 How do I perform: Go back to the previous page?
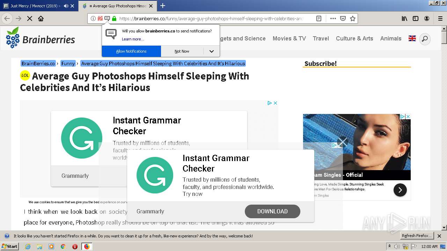pos(7,18)
